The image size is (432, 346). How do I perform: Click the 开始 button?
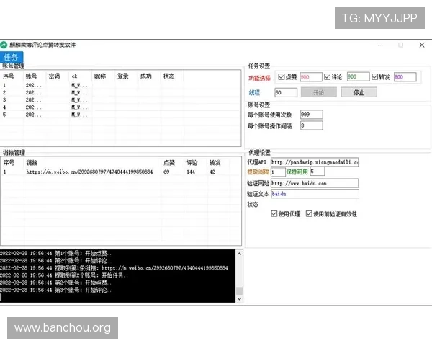tap(319, 92)
